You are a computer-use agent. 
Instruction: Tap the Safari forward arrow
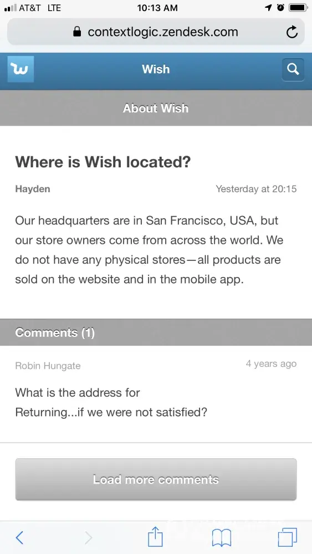(x=88, y=537)
